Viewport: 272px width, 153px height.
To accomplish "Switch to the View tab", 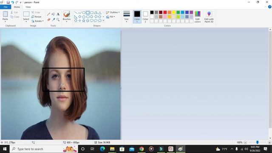I will [x=28, y=7].
